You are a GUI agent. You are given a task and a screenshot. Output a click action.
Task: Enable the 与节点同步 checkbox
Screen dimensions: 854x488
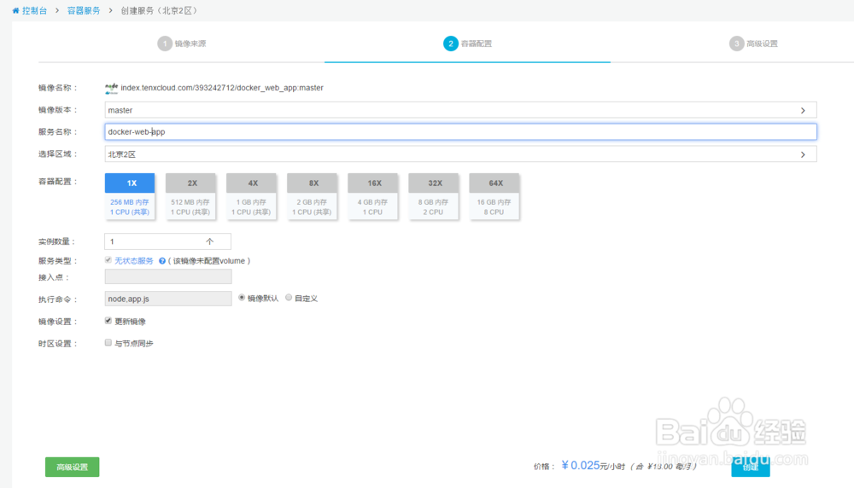[108, 342]
